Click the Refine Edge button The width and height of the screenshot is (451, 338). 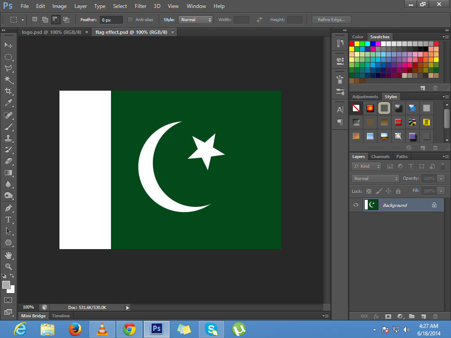coord(331,20)
